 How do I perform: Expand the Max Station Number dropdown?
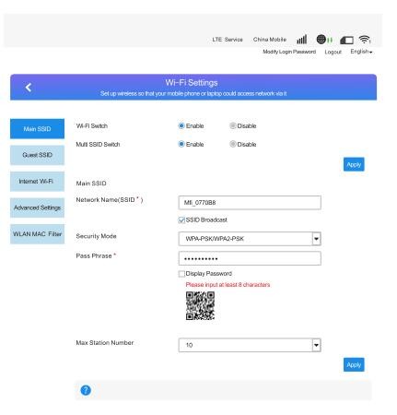click(250, 345)
